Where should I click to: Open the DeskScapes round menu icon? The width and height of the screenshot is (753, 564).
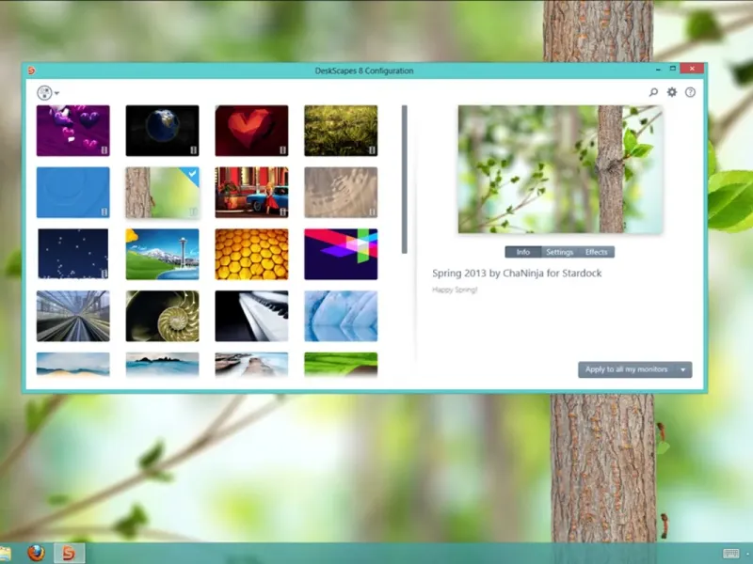click(44, 92)
